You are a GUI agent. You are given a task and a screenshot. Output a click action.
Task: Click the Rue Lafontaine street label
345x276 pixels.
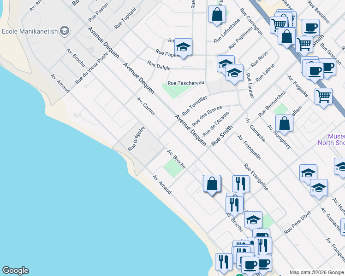point(227,31)
